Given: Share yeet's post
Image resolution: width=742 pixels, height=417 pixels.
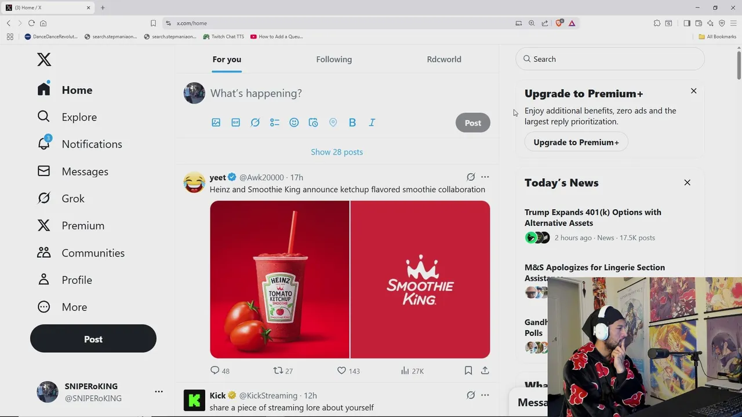Looking at the screenshot, I should point(485,371).
